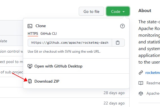160x107 pixels.
Task: Choose Download ZIP option
Action: [x=47, y=81]
